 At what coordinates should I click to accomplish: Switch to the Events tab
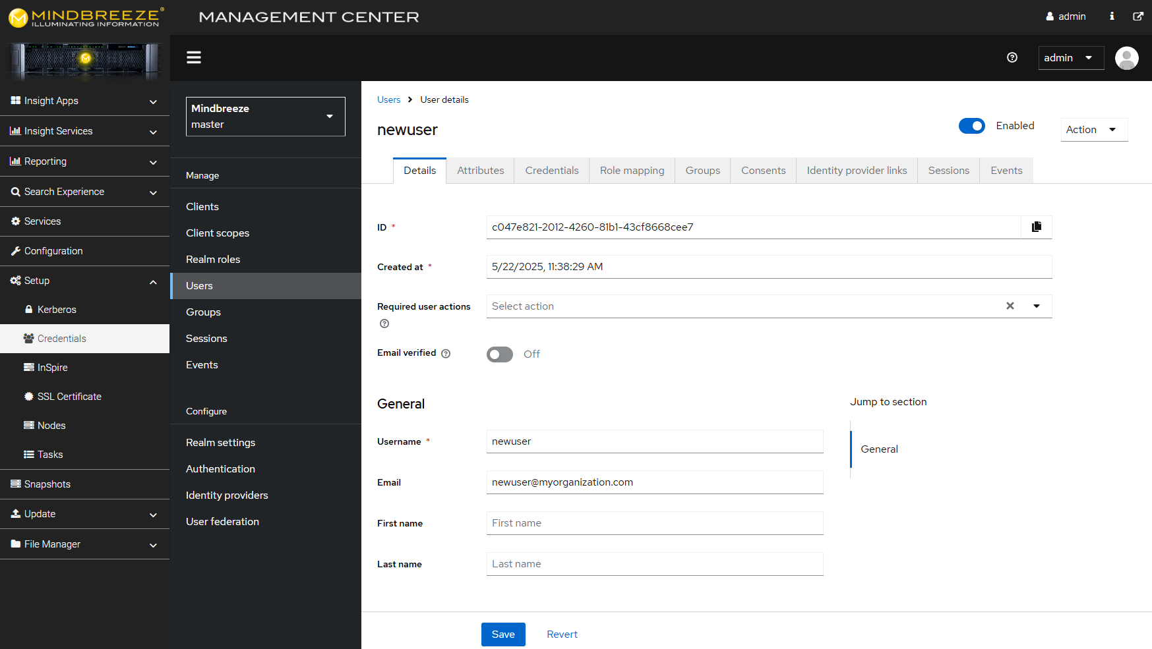click(1006, 171)
